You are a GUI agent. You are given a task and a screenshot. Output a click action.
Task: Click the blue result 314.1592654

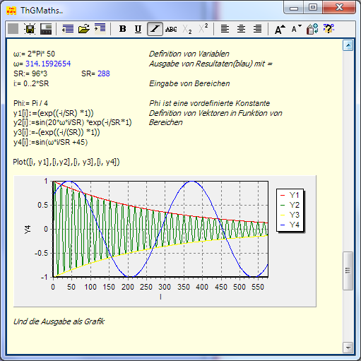tap(48, 64)
